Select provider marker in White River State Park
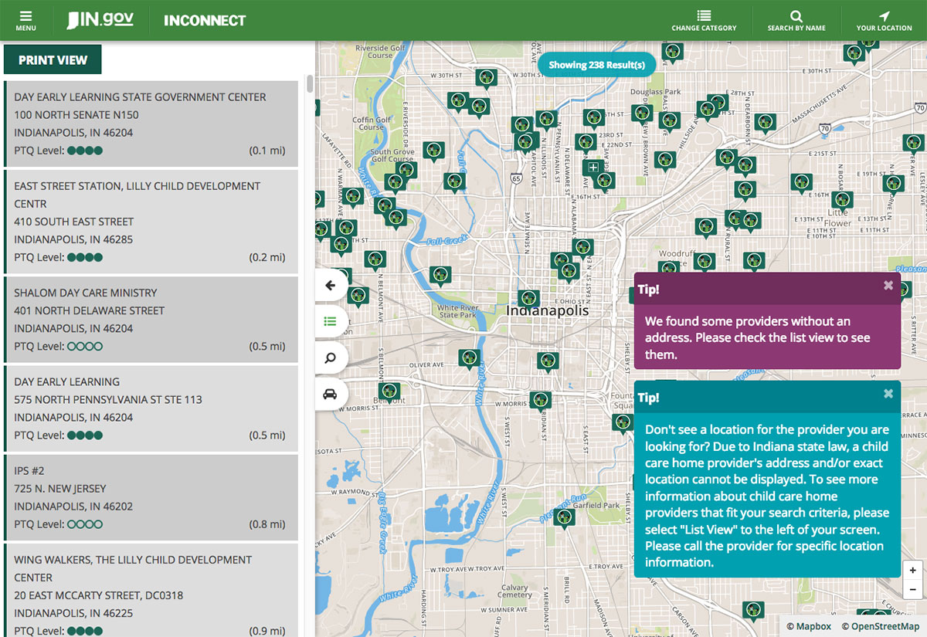This screenshot has height=637, width=927. (x=440, y=276)
